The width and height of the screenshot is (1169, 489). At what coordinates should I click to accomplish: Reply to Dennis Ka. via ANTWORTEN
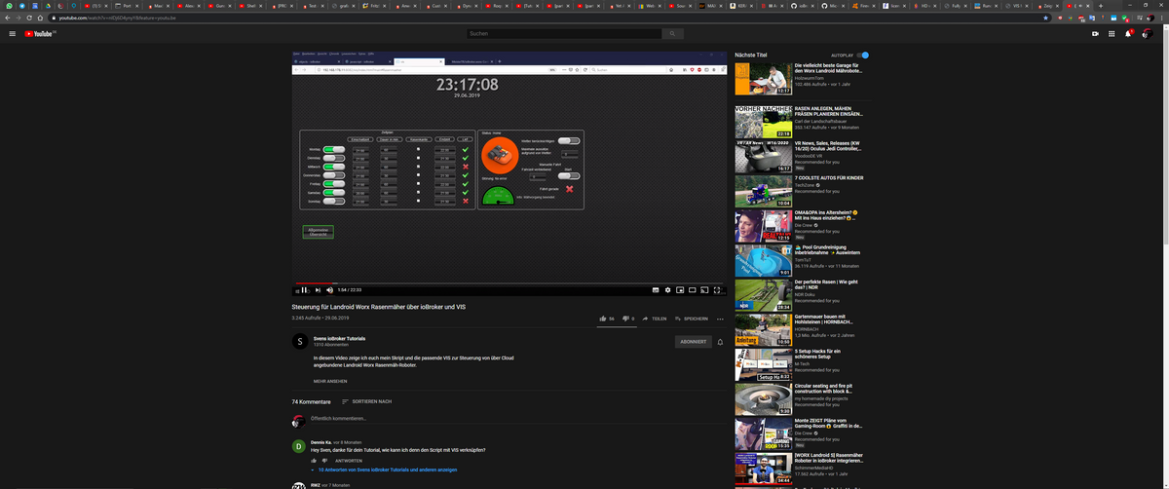point(349,460)
